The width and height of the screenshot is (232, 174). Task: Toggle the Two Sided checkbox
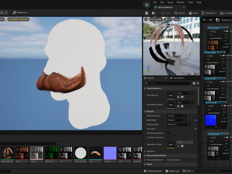[x=168, y=129]
